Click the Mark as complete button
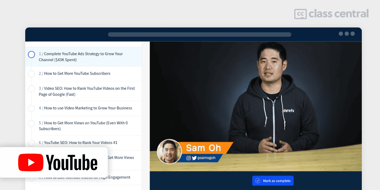380x190 pixels. [273, 181]
